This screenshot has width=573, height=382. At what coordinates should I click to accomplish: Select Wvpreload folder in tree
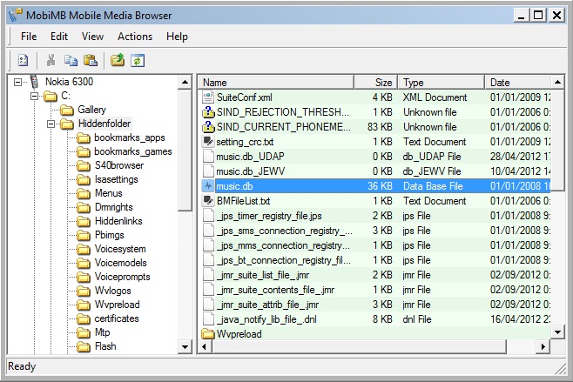click(117, 305)
